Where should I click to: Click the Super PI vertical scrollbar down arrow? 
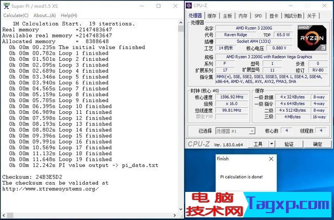tap(181, 209)
